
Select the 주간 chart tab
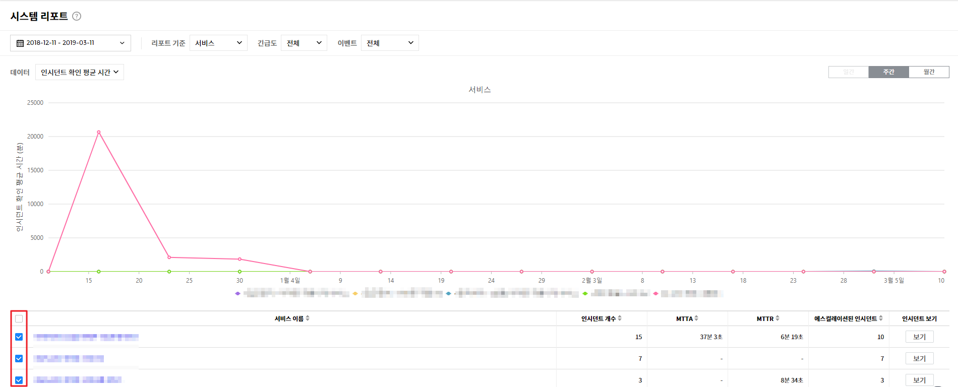pyautogui.click(x=888, y=72)
